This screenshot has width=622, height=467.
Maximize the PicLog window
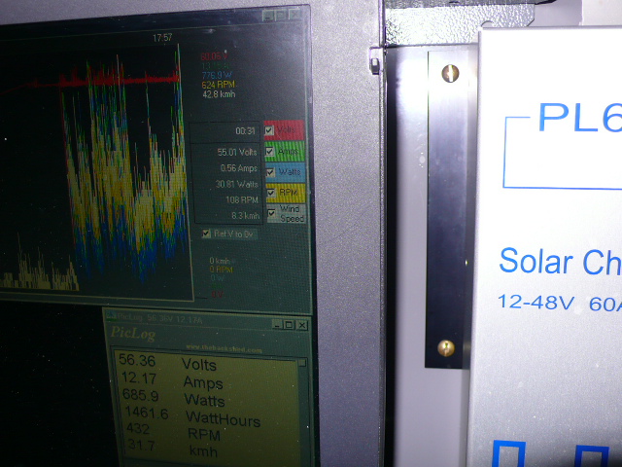(289, 324)
